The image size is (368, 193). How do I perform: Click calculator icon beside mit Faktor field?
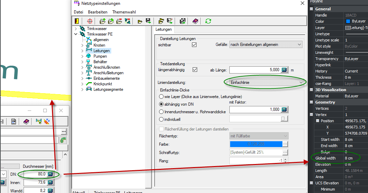284,109
